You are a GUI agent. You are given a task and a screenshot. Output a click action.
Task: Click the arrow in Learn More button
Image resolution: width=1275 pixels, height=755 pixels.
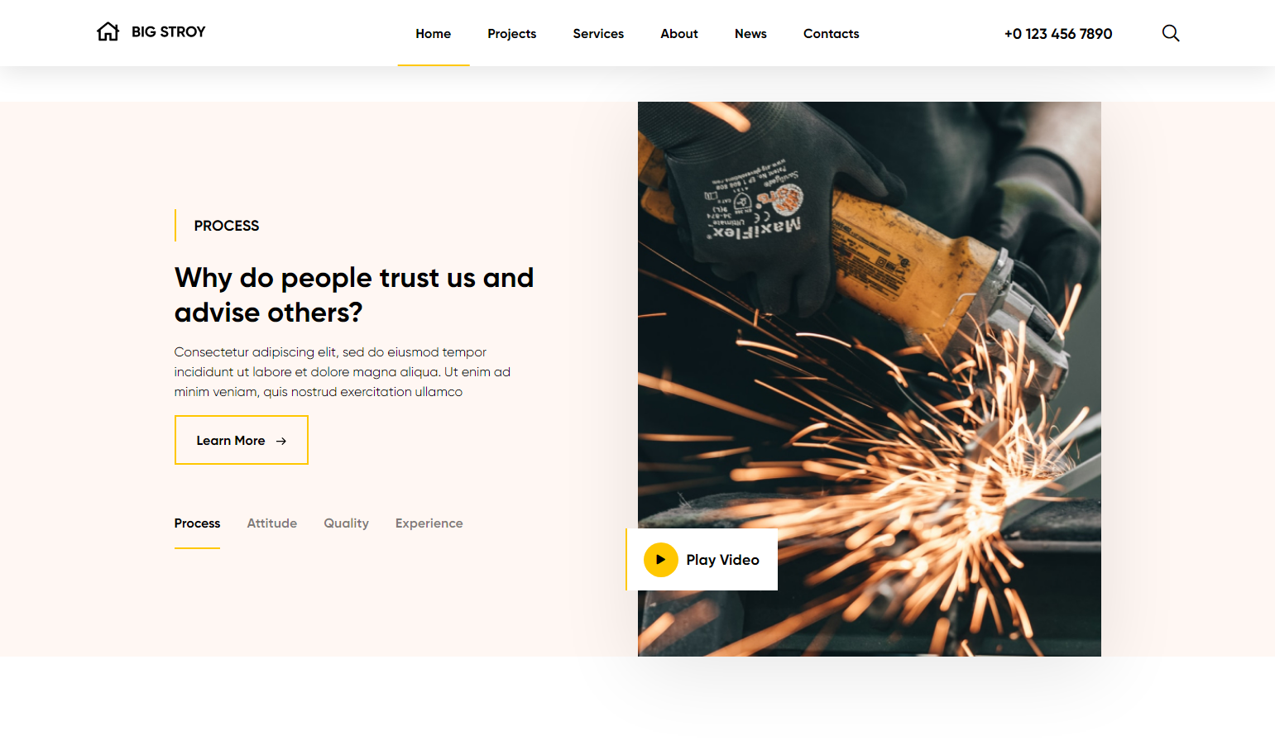(281, 441)
